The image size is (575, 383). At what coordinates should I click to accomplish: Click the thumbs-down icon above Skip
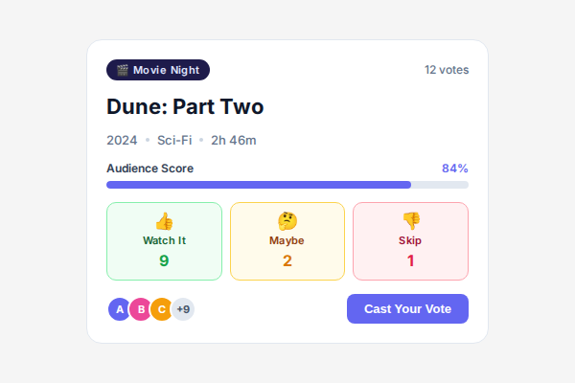pyautogui.click(x=410, y=221)
